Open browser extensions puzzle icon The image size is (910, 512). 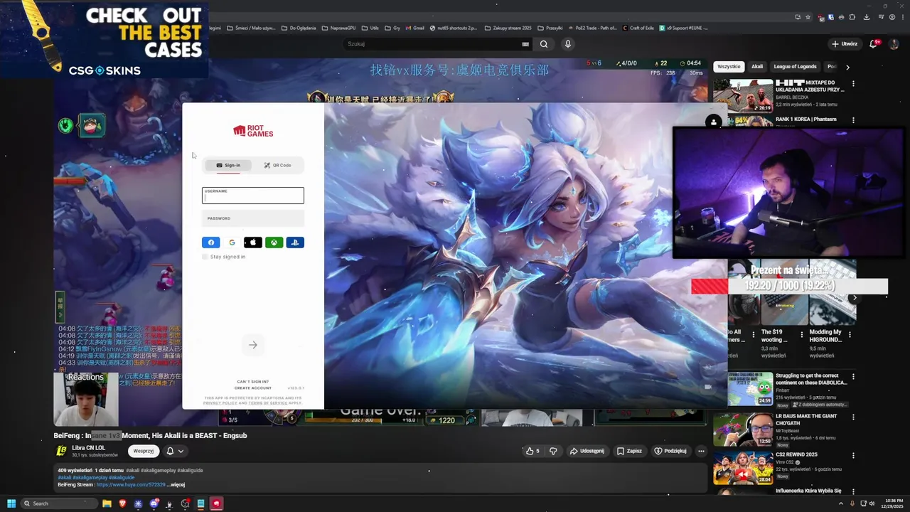tap(852, 17)
